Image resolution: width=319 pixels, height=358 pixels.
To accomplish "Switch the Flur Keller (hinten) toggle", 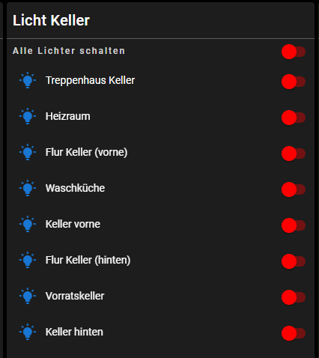I will [294, 261].
